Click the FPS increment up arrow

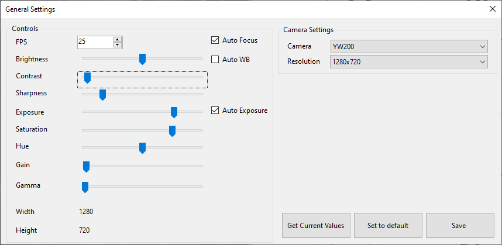(x=118, y=40)
